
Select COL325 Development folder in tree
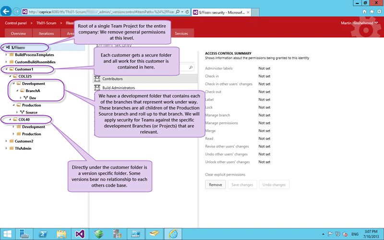tap(34, 84)
